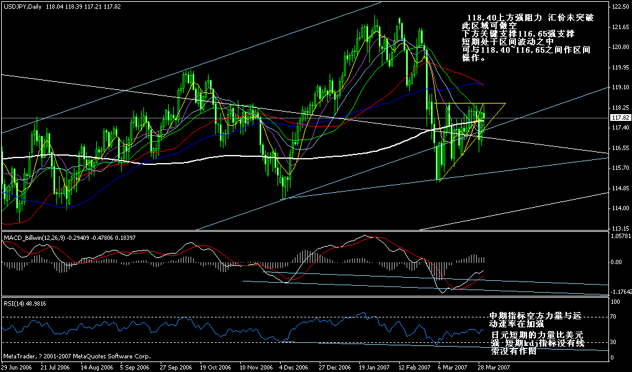Click the 119.10 price scale label
The height and width of the screenshot is (372, 632).
pyautogui.click(x=620, y=87)
